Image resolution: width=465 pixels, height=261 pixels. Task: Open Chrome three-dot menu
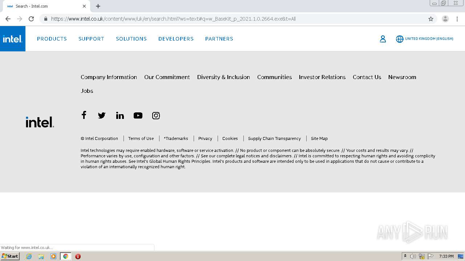coord(457,19)
